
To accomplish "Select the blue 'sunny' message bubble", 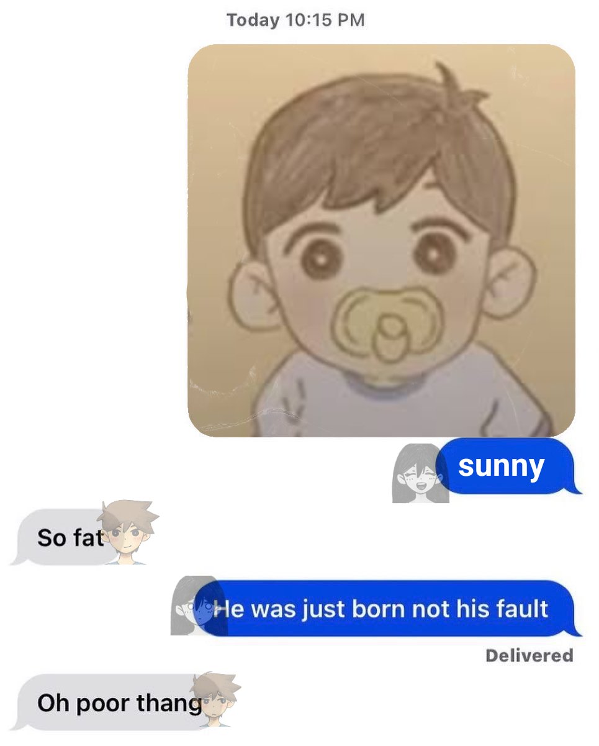I will 508,466.
